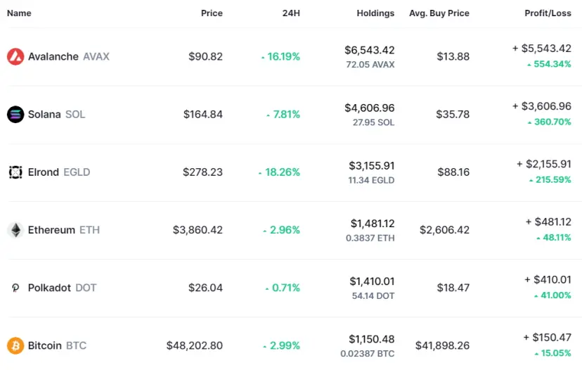The image size is (582, 370).
Task: Sort by the Holdings column header
Action: point(375,13)
